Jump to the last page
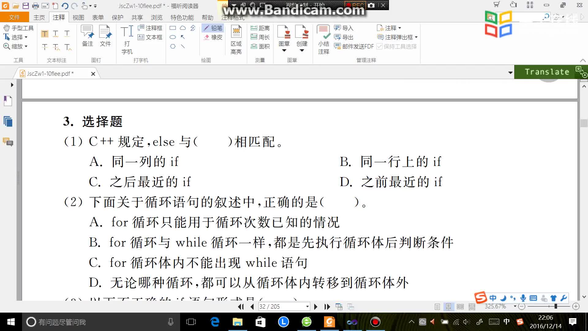Image resolution: width=588 pixels, height=331 pixels. point(327,307)
